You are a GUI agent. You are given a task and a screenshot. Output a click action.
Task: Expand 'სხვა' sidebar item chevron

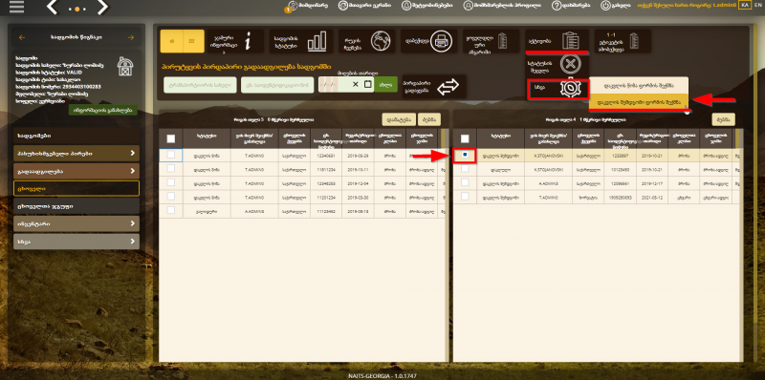[x=132, y=242]
